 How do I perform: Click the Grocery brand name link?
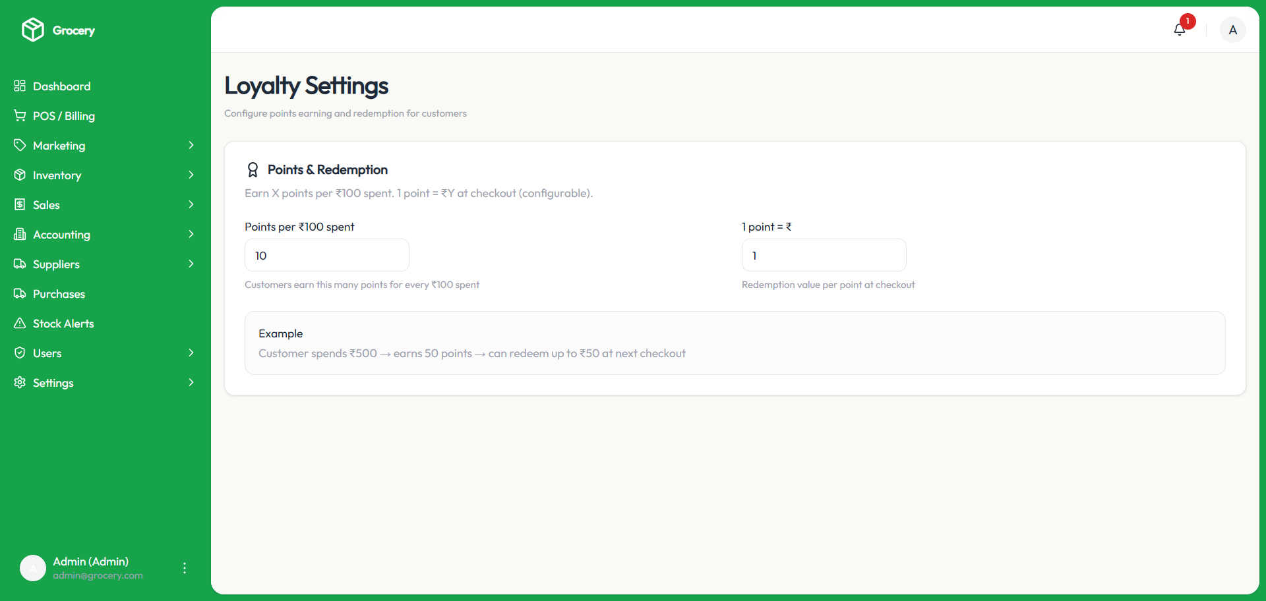pyautogui.click(x=74, y=30)
